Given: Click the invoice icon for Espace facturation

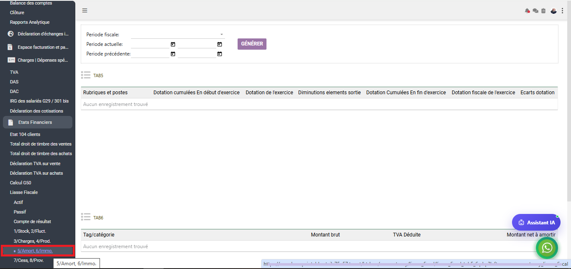Looking at the screenshot, I should [11, 47].
